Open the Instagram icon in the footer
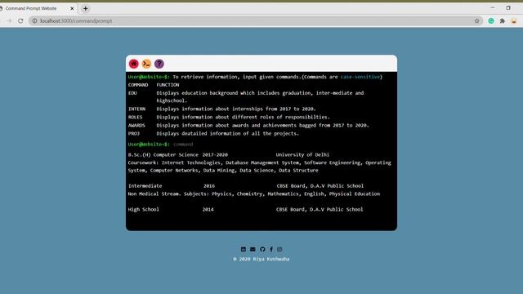The width and height of the screenshot is (523, 294). (279, 249)
